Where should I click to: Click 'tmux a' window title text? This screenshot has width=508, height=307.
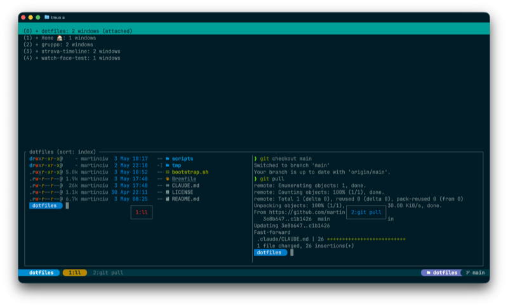[x=58, y=18]
